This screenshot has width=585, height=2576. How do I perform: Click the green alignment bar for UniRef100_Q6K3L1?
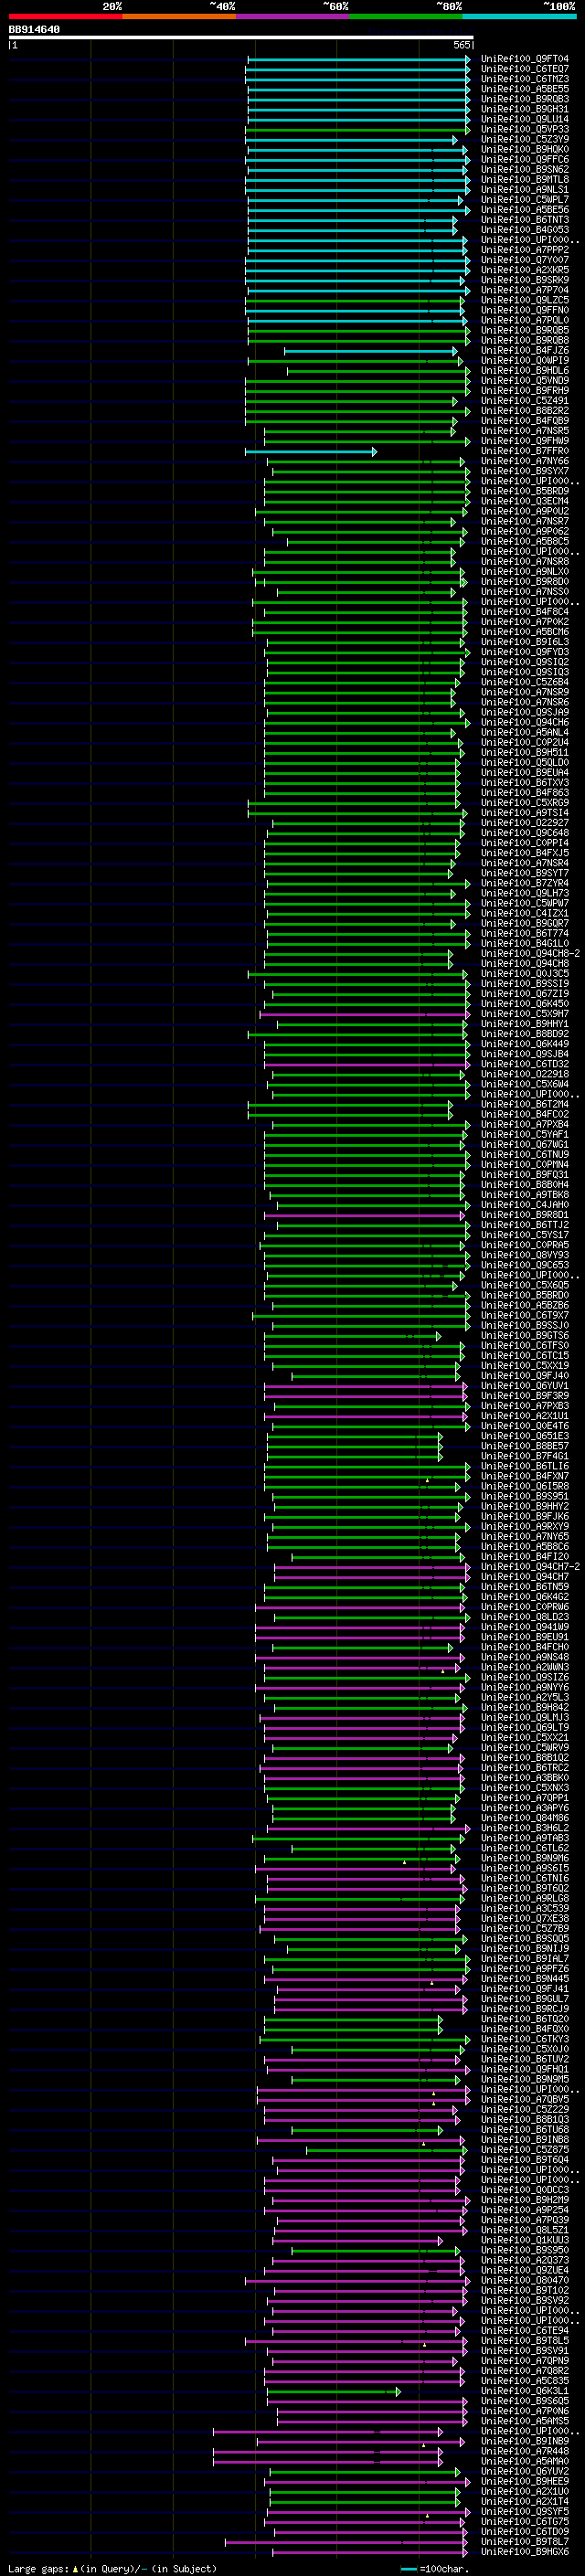coord(333,2391)
